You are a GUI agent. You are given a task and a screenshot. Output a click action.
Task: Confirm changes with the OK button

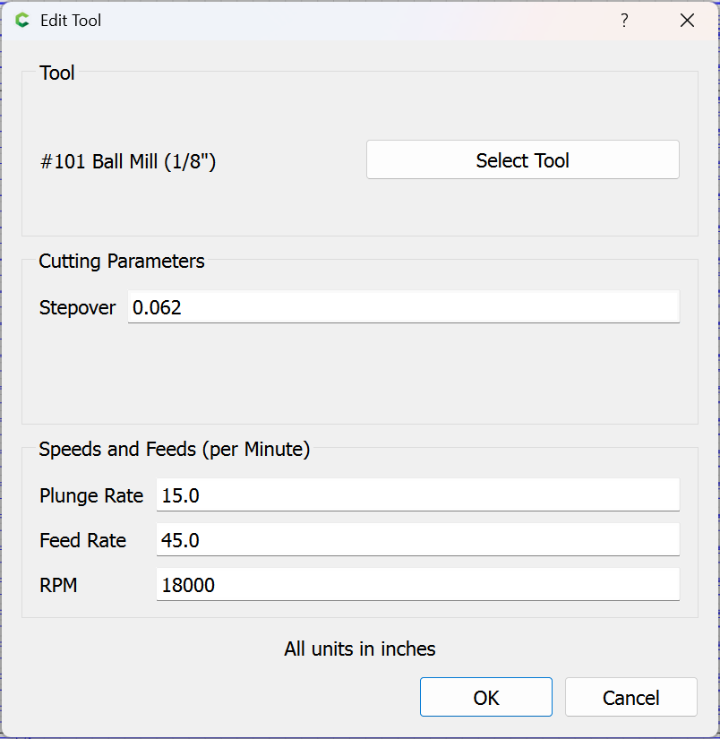click(x=485, y=697)
